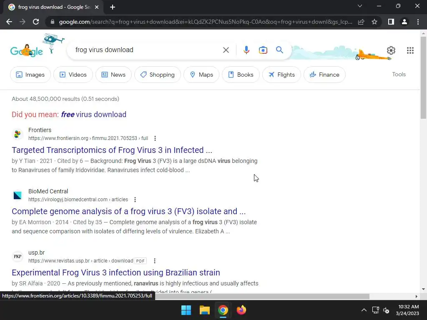
Task: Click the PKP usp.br favicon
Action: point(18,256)
